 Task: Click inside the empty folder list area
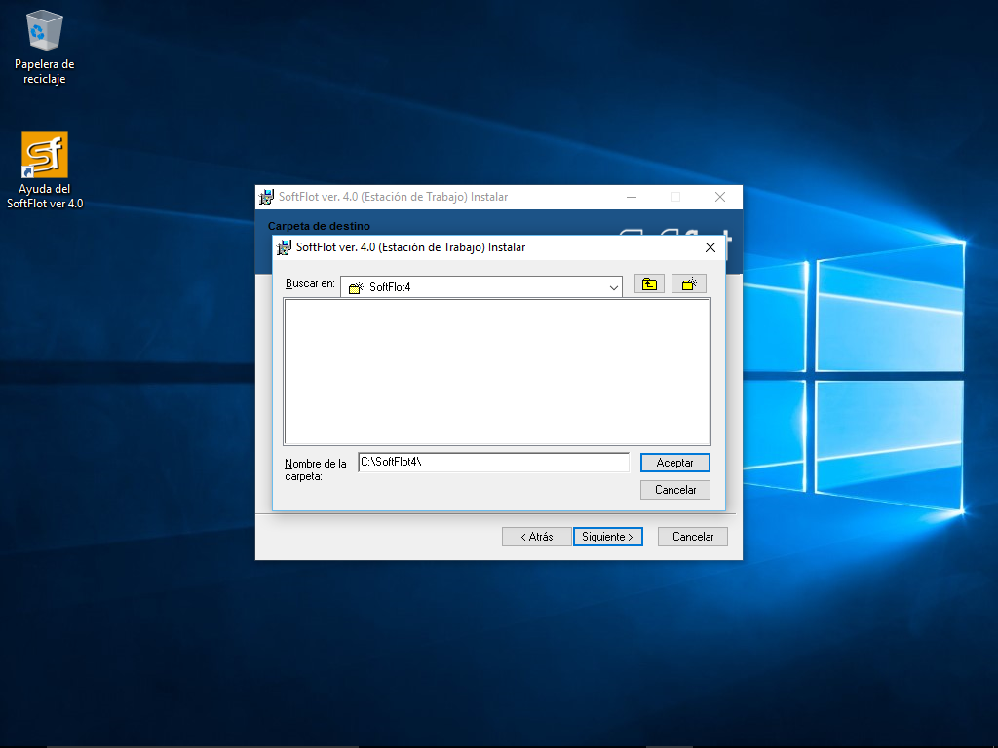497,371
